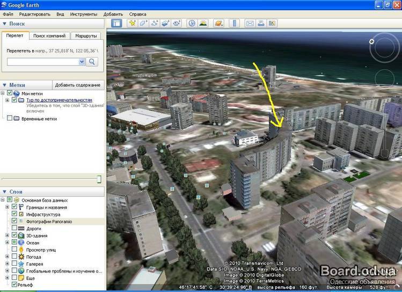Click the Погода sun icon
The image size is (402, 292).
[21, 257]
